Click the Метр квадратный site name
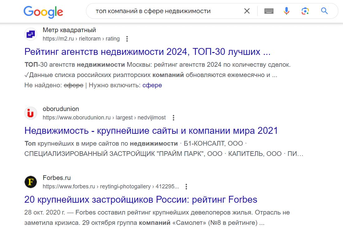The image size is (343, 237). [69, 30]
